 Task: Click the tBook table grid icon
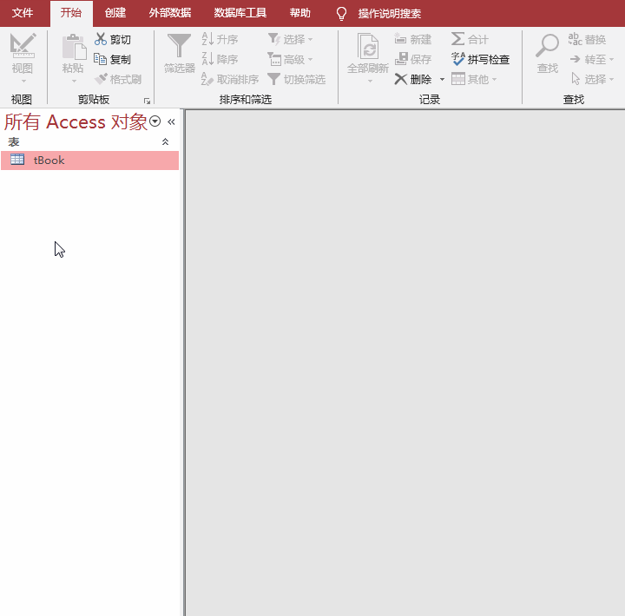[17, 160]
